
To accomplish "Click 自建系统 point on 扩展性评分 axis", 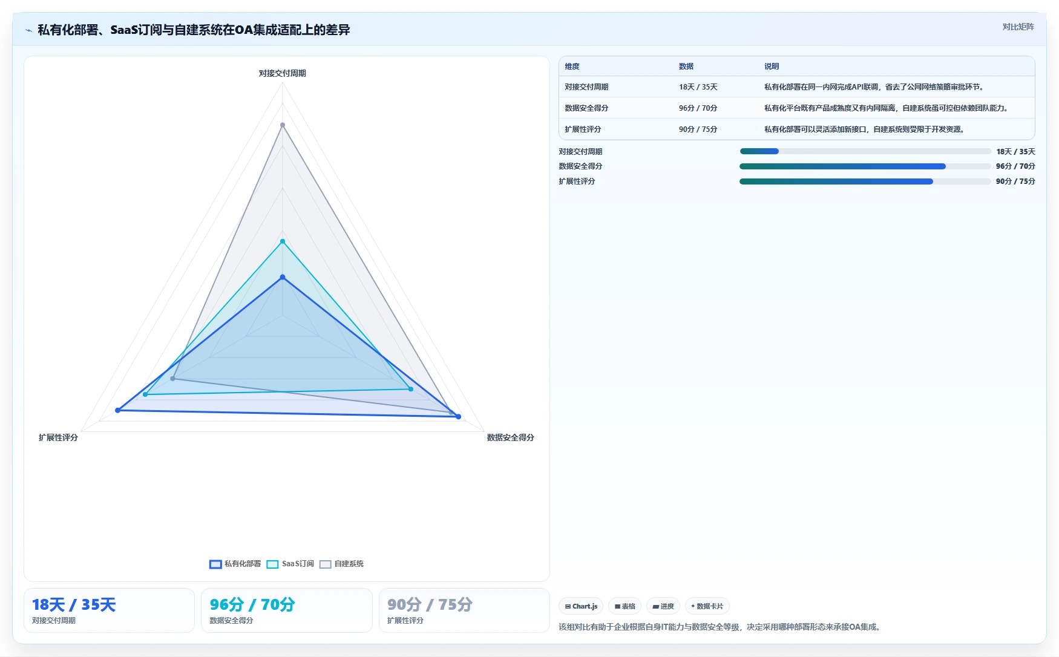I will (173, 379).
